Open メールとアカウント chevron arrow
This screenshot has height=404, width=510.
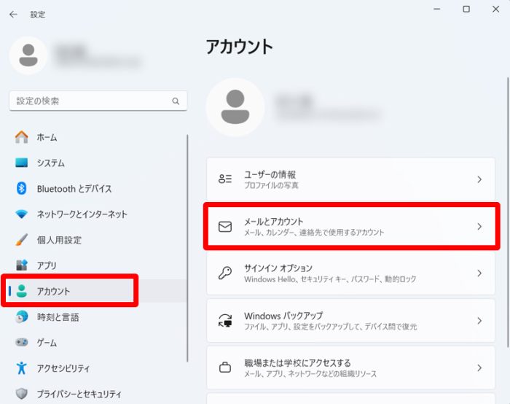pyautogui.click(x=479, y=227)
